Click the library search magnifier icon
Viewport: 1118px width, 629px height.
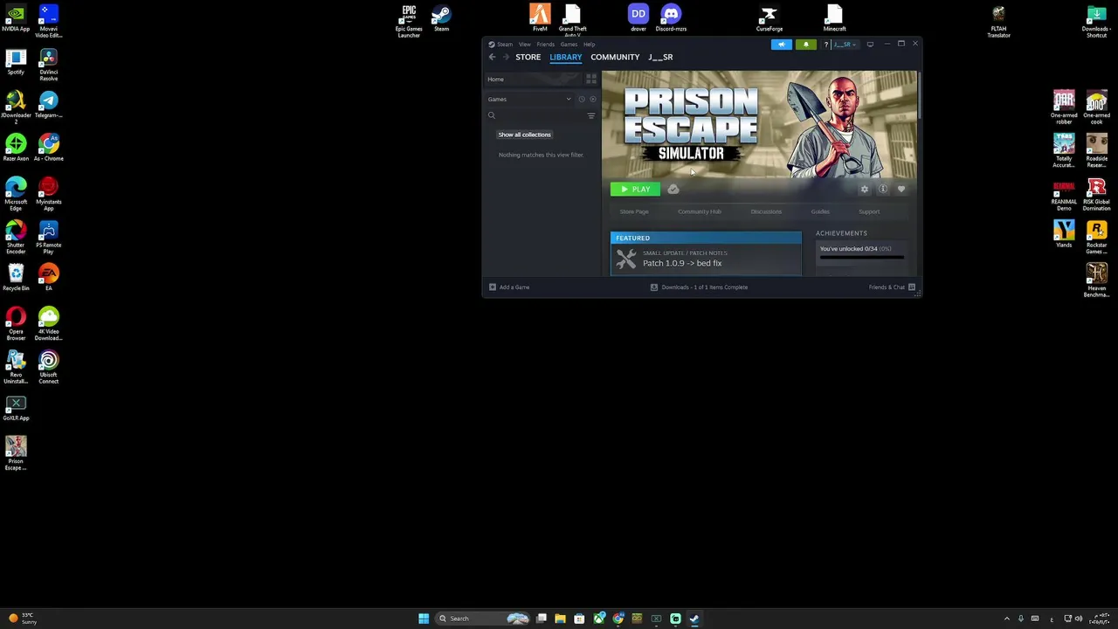[492, 115]
